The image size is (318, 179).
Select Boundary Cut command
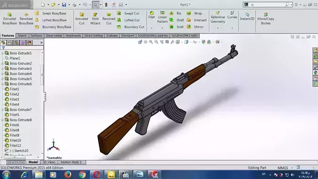coord(131,27)
